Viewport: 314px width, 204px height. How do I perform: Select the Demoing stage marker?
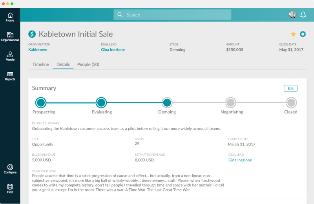click(x=167, y=102)
